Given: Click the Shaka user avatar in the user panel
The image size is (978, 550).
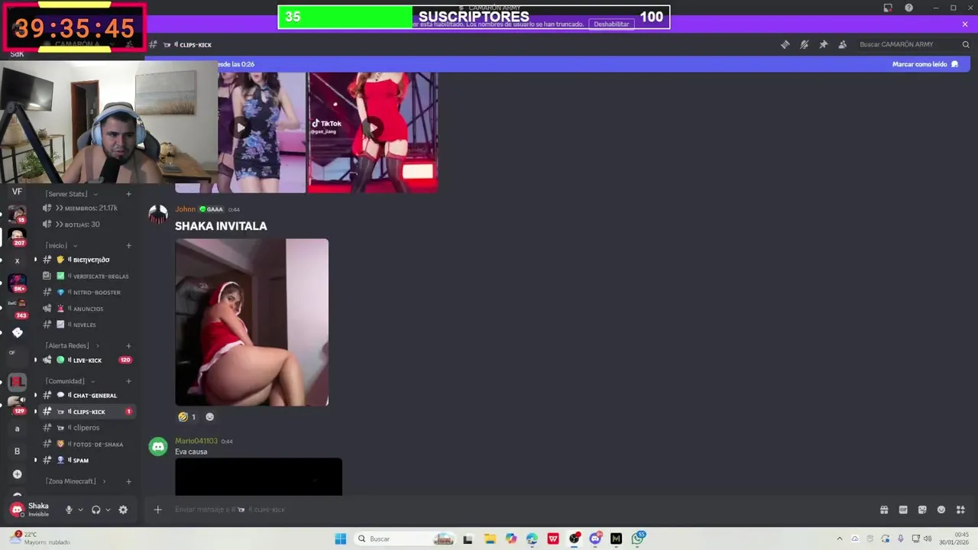Looking at the screenshot, I should point(17,510).
